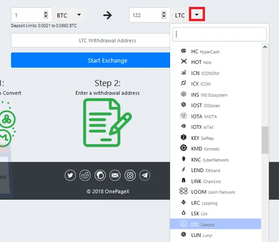Click the HOT Holo coin icon
The image size is (279, 242).
(184, 61)
